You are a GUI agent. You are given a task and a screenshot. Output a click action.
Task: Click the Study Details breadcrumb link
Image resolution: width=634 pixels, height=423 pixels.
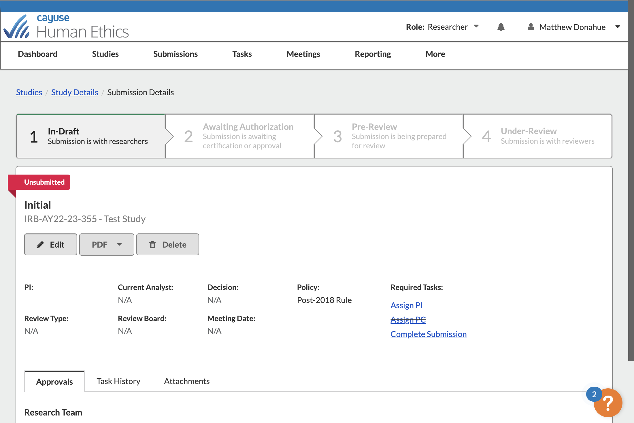(75, 92)
